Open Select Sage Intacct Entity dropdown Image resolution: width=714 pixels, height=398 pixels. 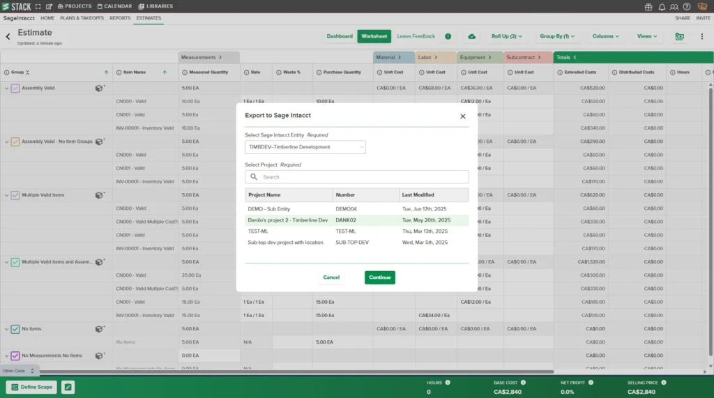[x=305, y=147]
